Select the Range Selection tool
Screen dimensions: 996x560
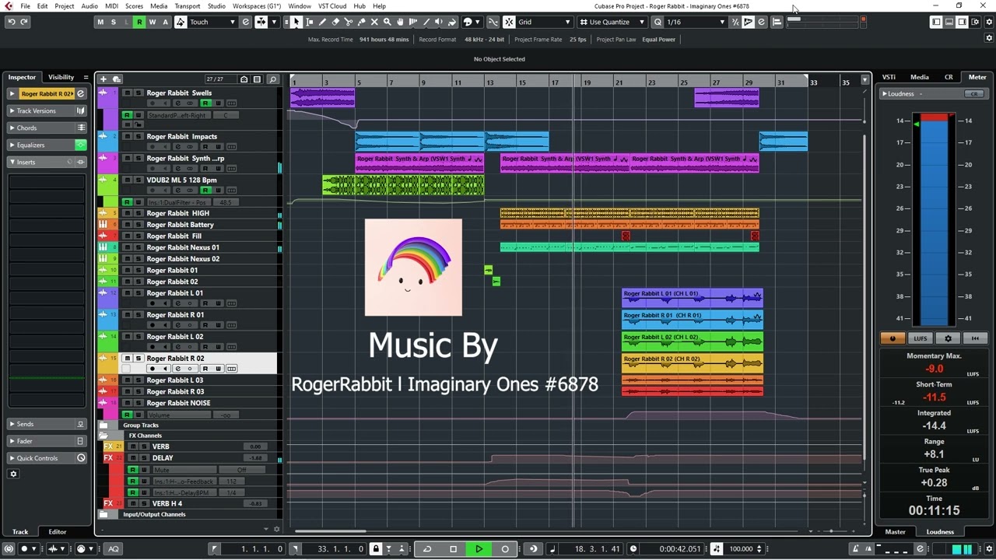click(x=309, y=22)
